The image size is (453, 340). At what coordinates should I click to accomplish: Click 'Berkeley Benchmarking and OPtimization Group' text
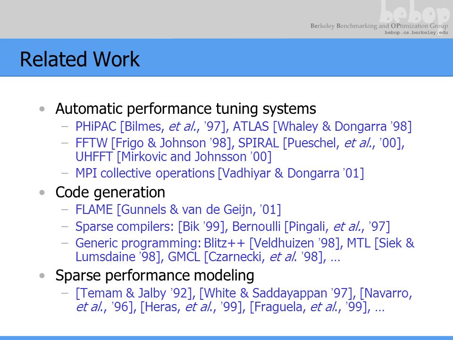[x=379, y=26]
